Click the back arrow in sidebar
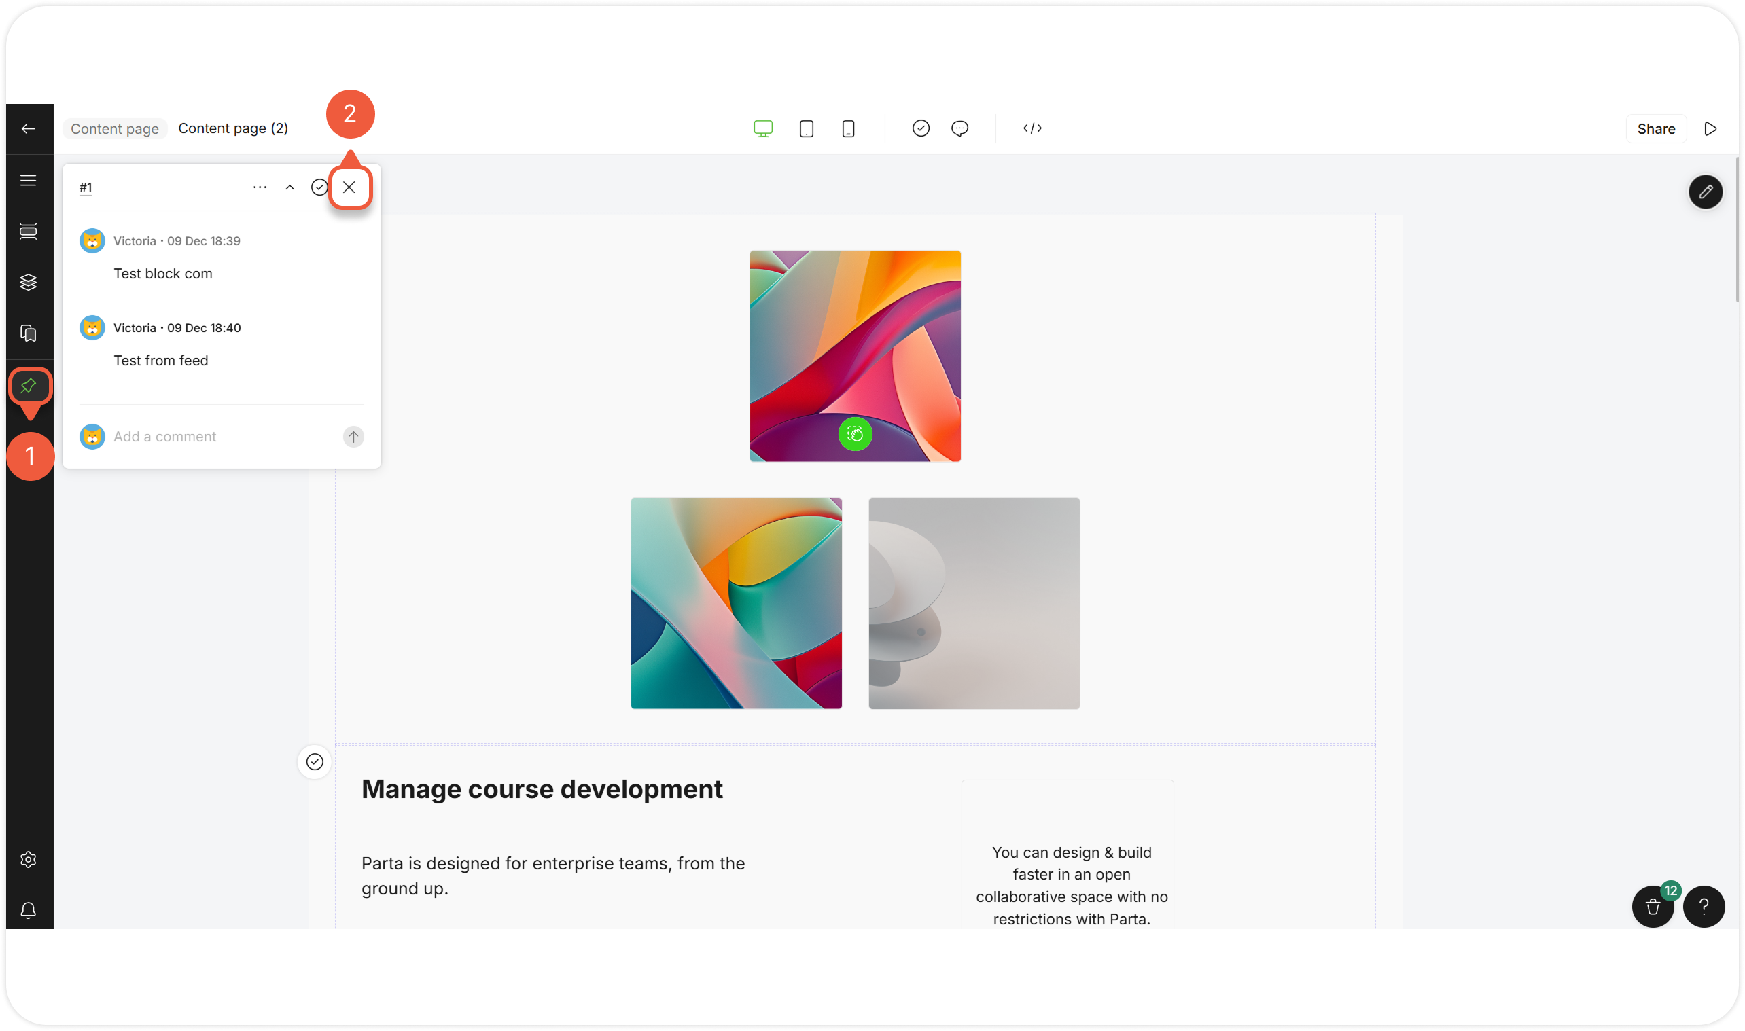The height and width of the screenshot is (1031, 1745). [x=28, y=128]
